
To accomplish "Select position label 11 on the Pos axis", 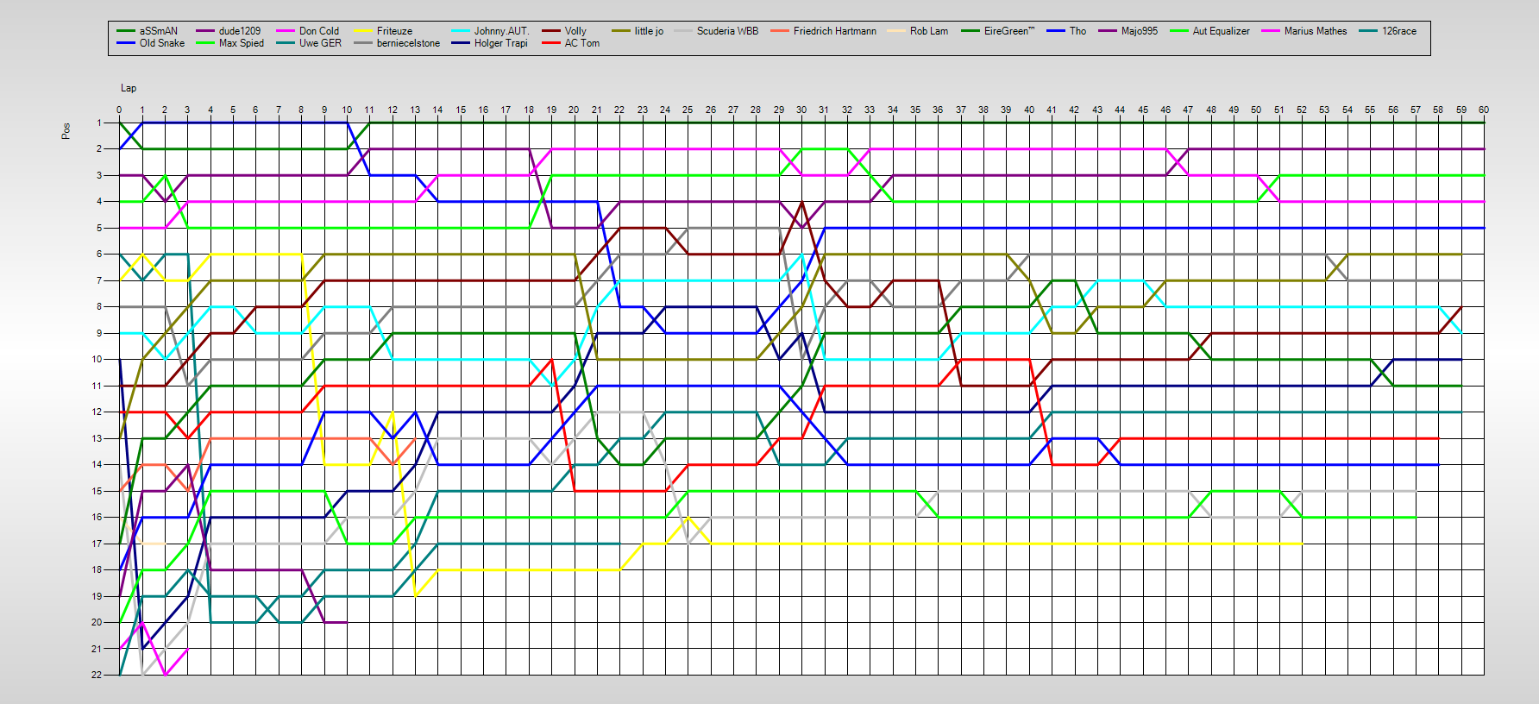I will pyautogui.click(x=97, y=386).
